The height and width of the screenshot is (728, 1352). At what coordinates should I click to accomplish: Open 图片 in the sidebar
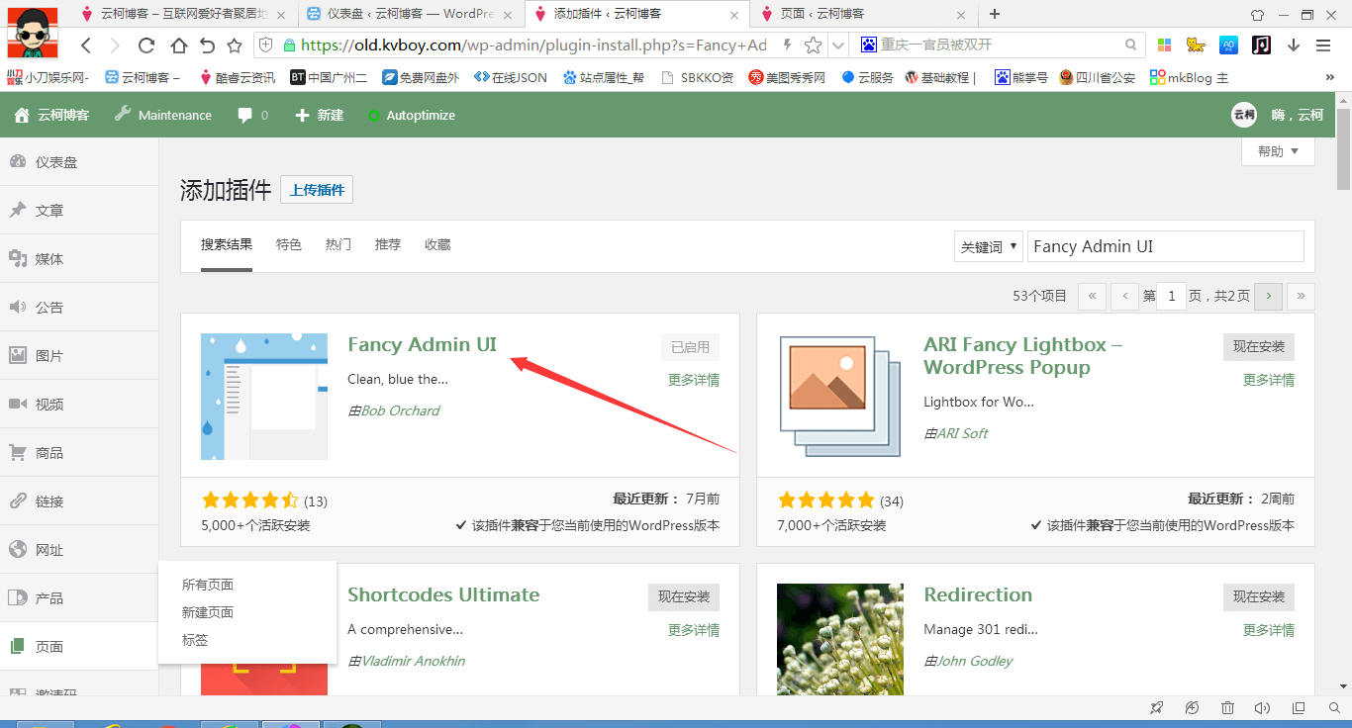[79, 356]
